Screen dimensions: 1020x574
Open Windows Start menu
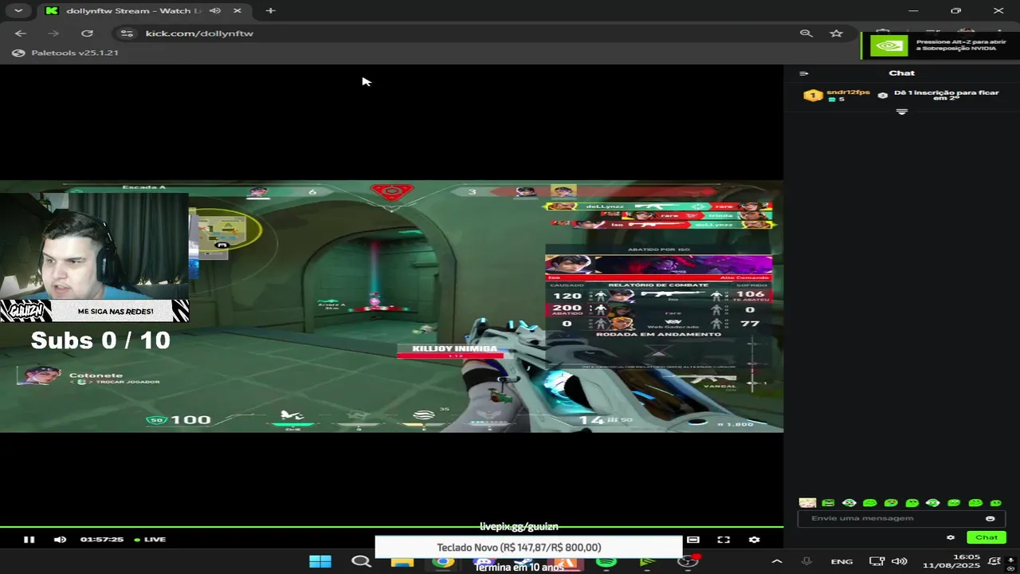[x=320, y=561]
